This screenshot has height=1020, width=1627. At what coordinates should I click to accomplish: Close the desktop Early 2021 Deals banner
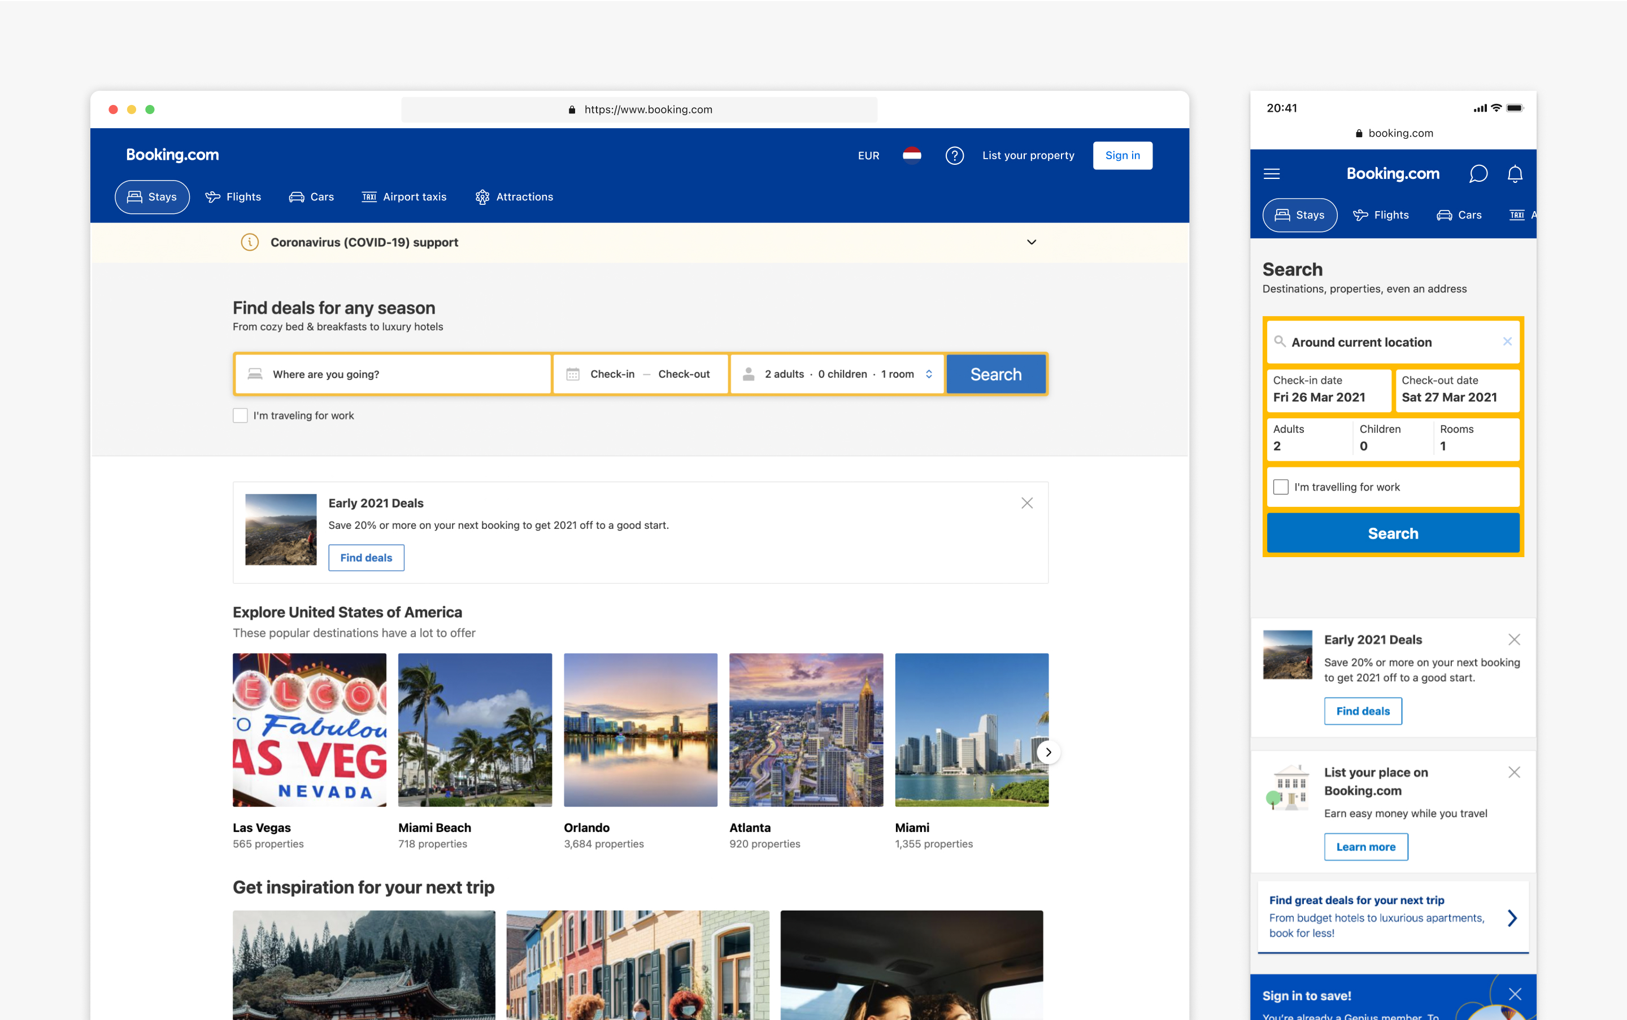1027,504
